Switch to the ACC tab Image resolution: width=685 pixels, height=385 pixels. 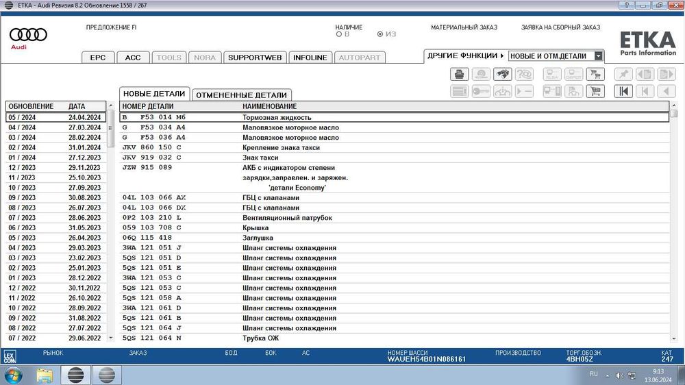pos(133,58)
